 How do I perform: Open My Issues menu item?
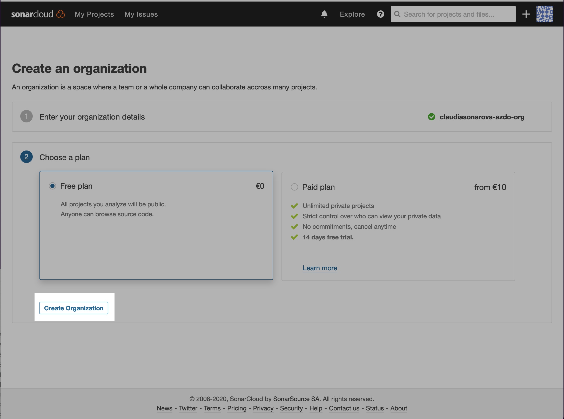click(x=141, y=14)
